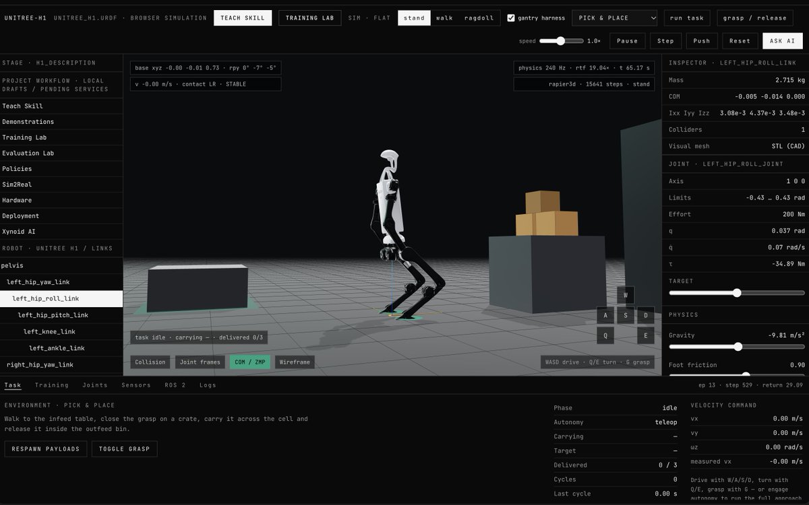Adjust the joint TARGET slider
The image size is (809, 505).
[x=737, y=293]
